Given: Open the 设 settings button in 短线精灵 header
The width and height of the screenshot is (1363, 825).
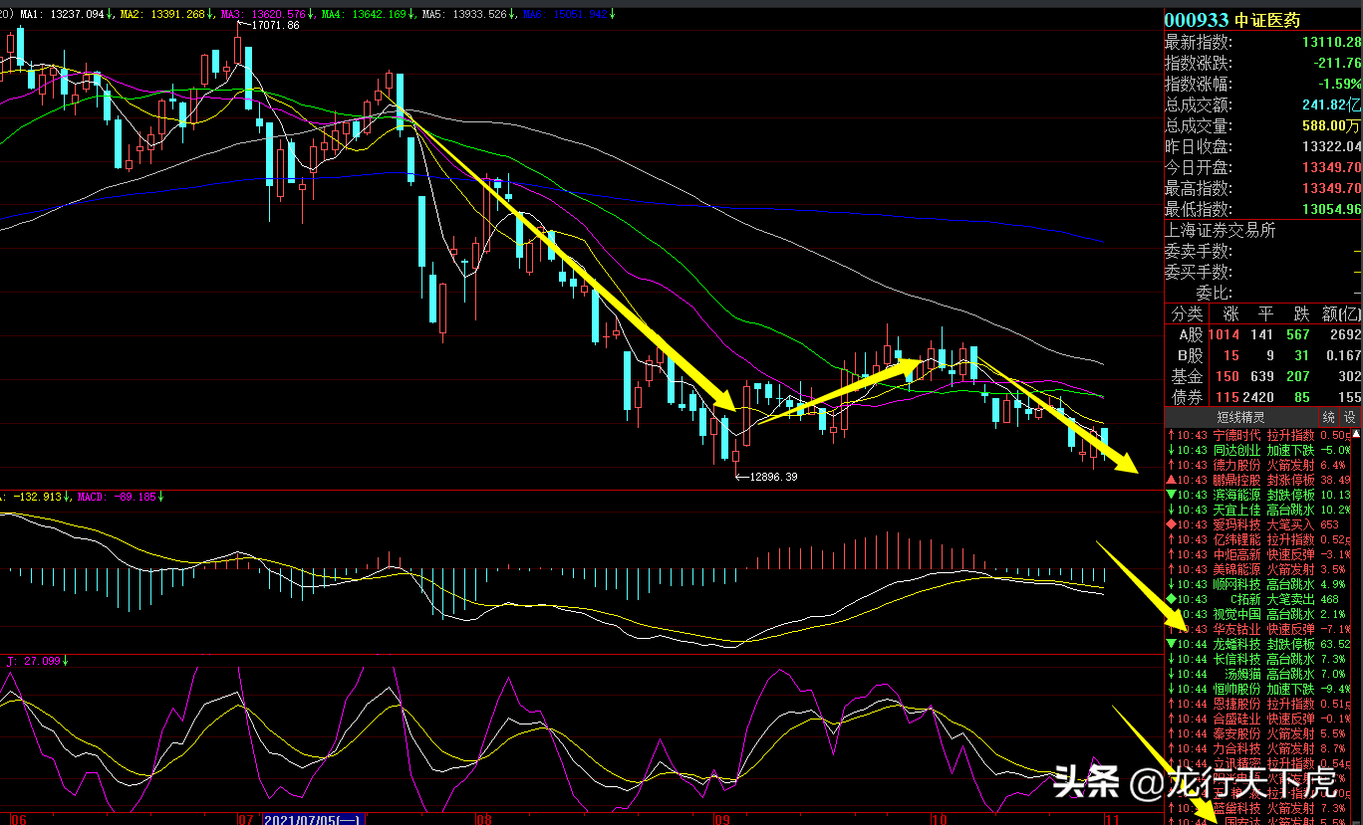Looking at the screenshot, I should tap(1349, 417).
